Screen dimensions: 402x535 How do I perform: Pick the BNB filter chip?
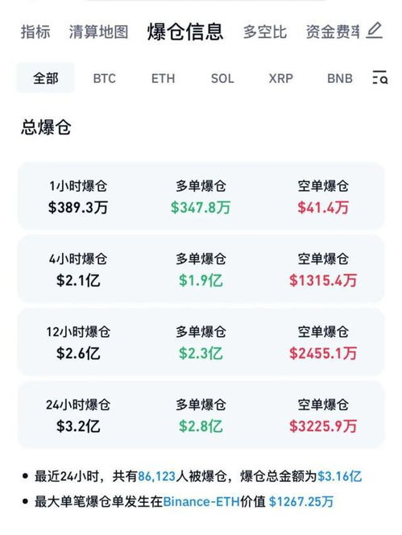click(x=340, y=78)
